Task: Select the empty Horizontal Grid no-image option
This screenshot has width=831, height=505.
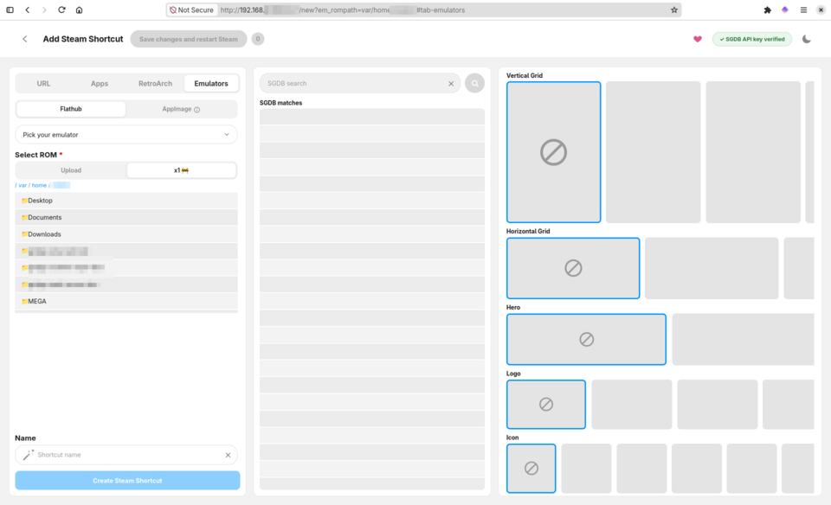Action: tap(573, 268)
